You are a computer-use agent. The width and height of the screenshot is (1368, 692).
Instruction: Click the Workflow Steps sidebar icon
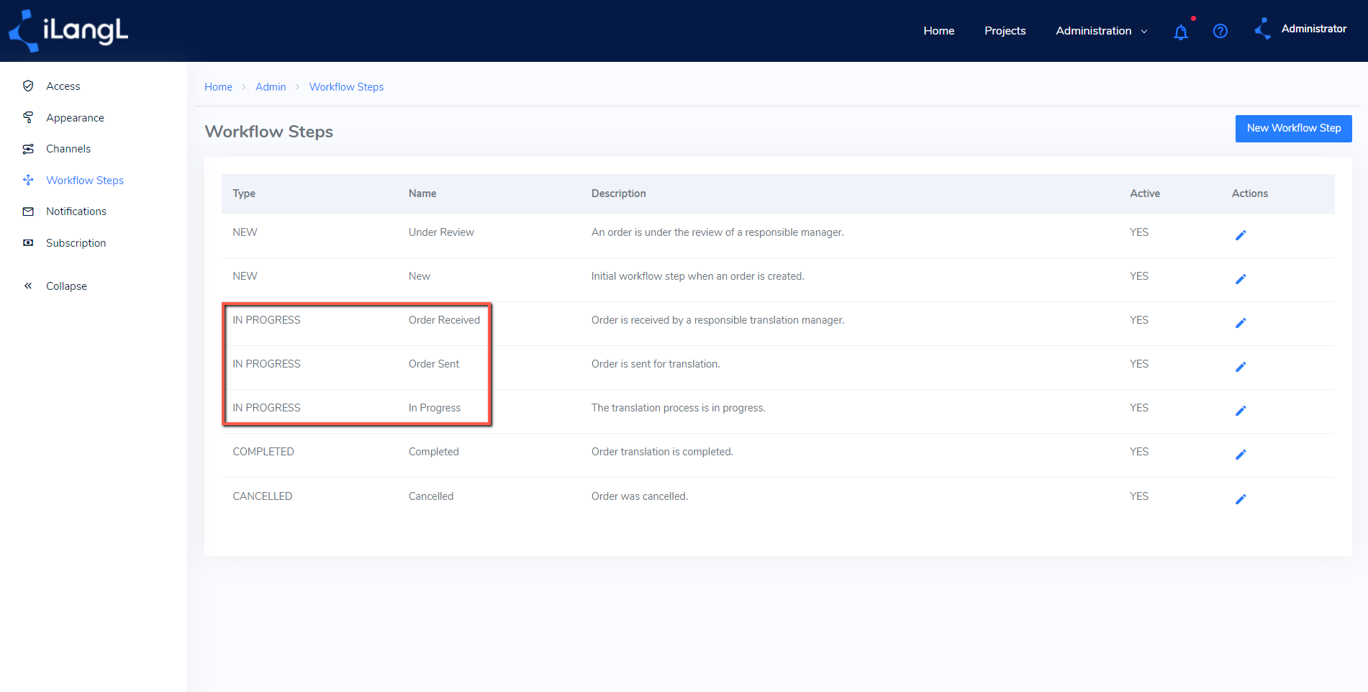28,180
